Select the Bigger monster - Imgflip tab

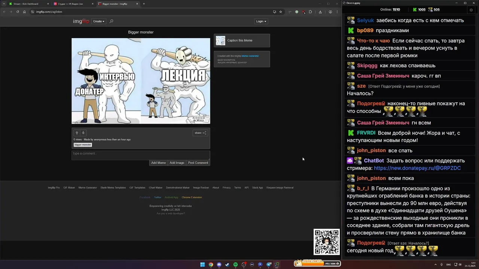(118, 4)
